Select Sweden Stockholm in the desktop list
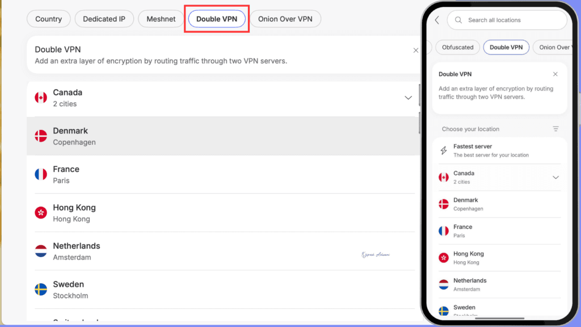 coord(222,290)
